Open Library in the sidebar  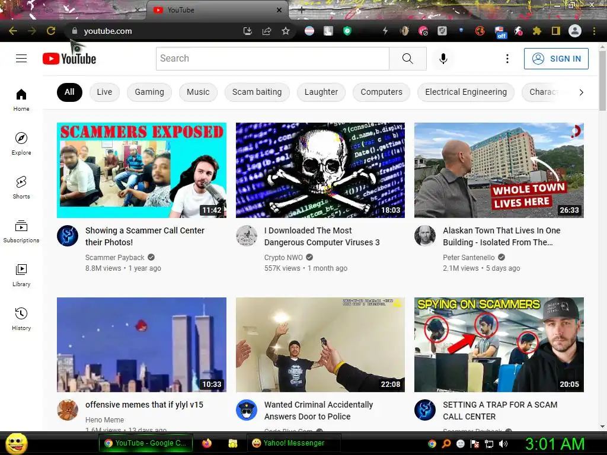[21, 275]
